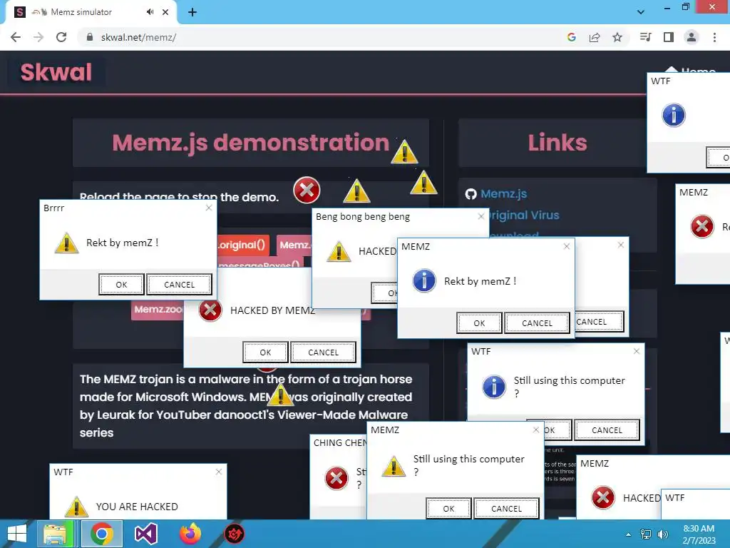730x548 pixels.
Task: Click CANCEL in HACKED BY MEMZ dialog
Action: pyautogui.click(x=323, y=352)
